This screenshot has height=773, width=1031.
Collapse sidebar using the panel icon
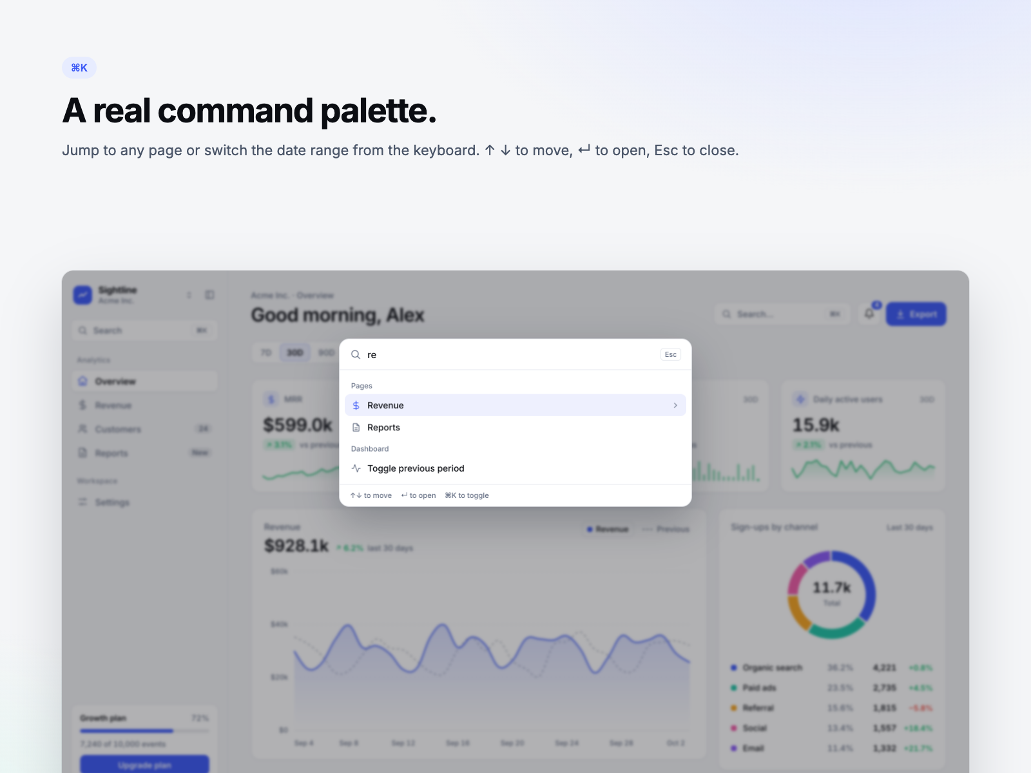click(x=209, y=295)
